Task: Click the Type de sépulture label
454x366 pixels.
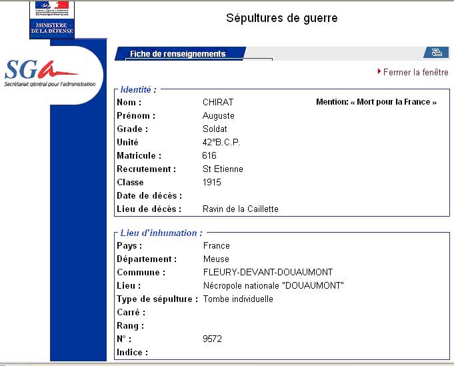Action: point(157,299)
